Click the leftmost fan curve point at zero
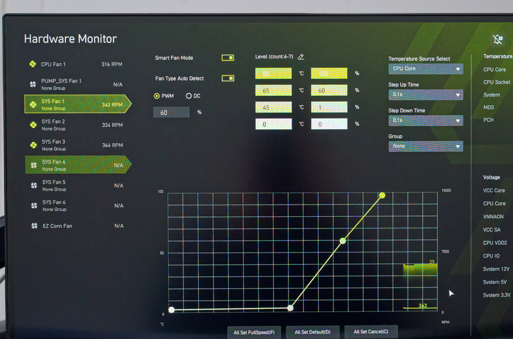 pyautogui.click(x=171, y=310)
